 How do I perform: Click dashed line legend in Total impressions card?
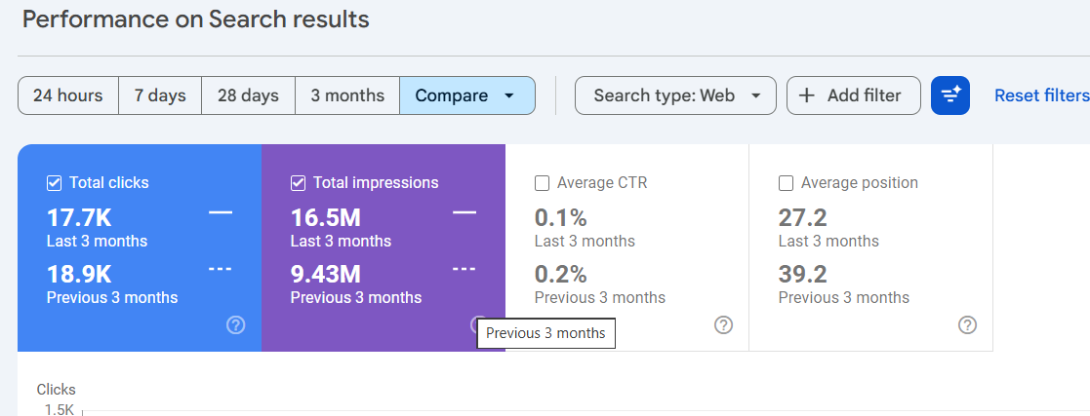[464, 269]
